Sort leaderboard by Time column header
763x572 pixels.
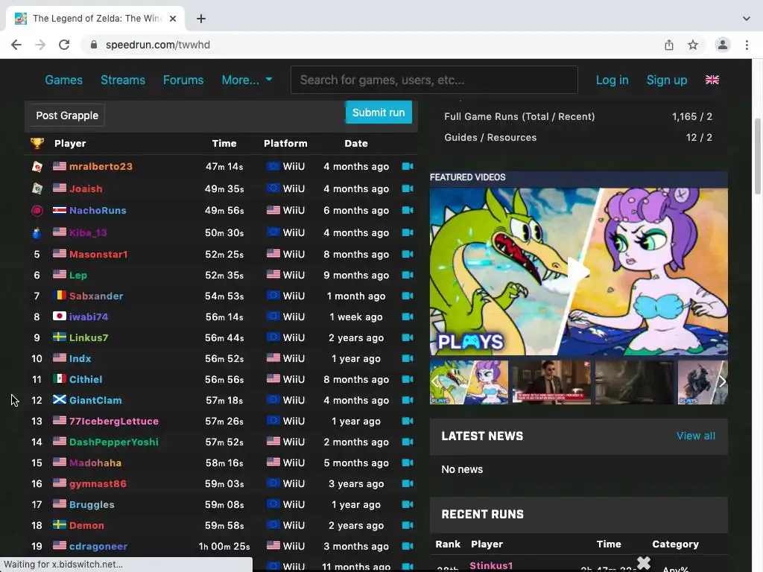[x=224, y=144]
